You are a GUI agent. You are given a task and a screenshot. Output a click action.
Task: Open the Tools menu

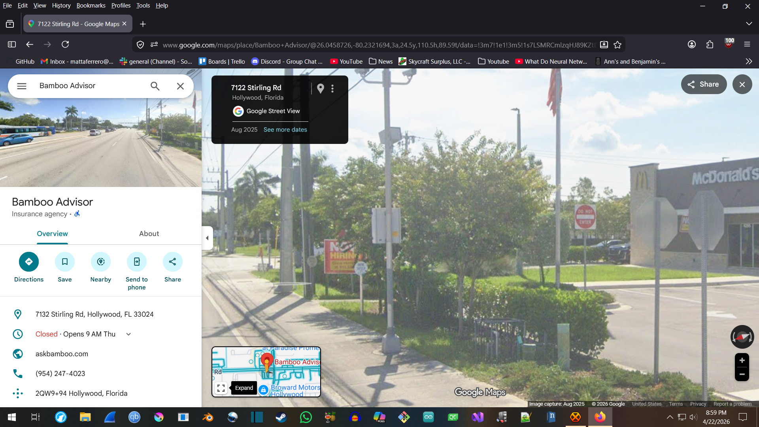point(143,6)
